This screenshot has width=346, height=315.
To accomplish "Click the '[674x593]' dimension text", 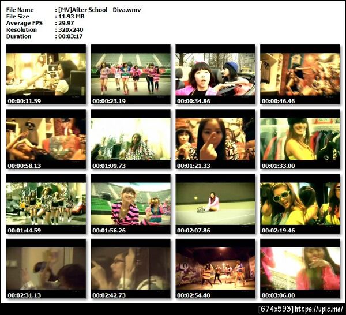I will coord(276,309).
